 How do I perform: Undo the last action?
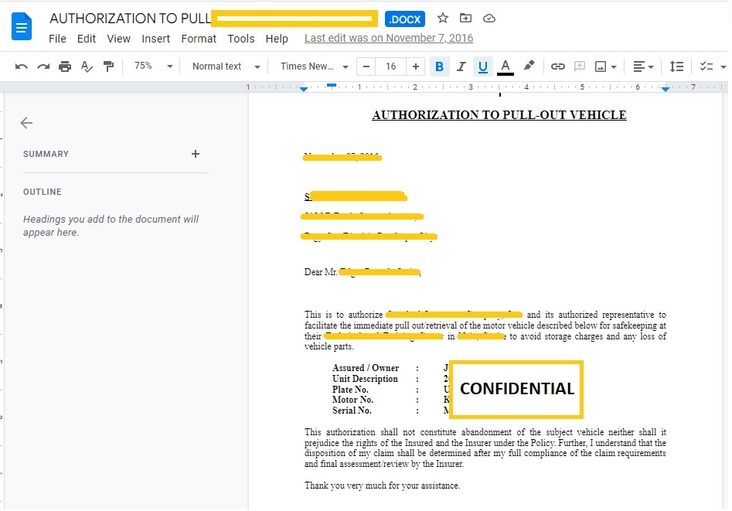21,66
